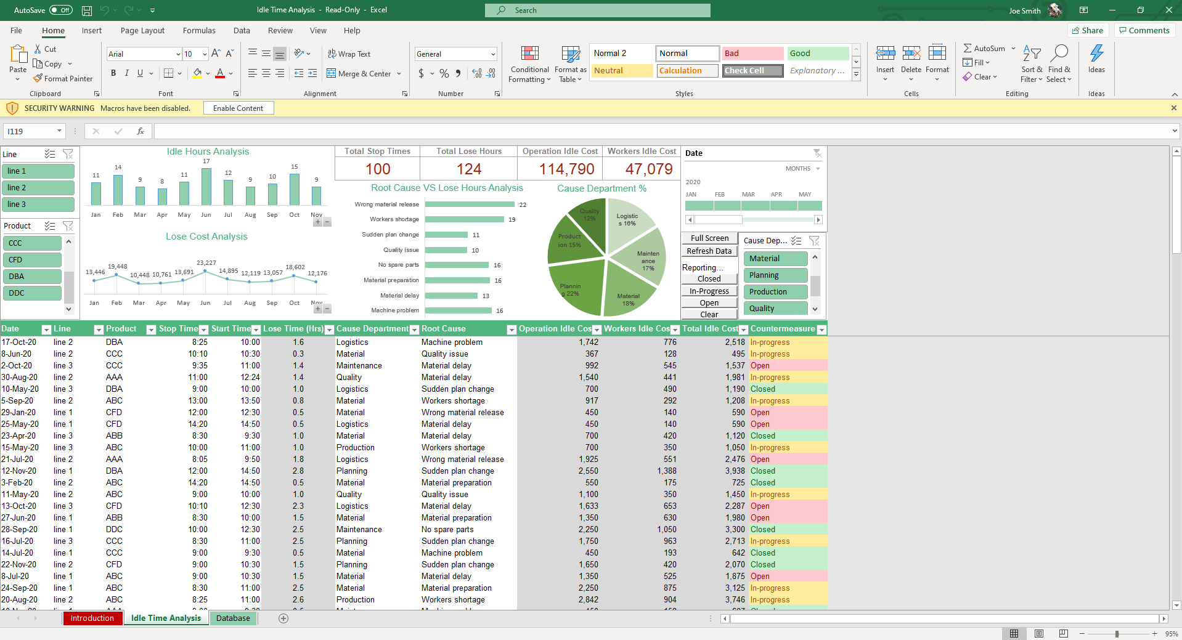Image resolution: width=1182 pixels, height=640 pixels.
Task: Switch to the Database sheet tab
Action: (x=233, y=618)
